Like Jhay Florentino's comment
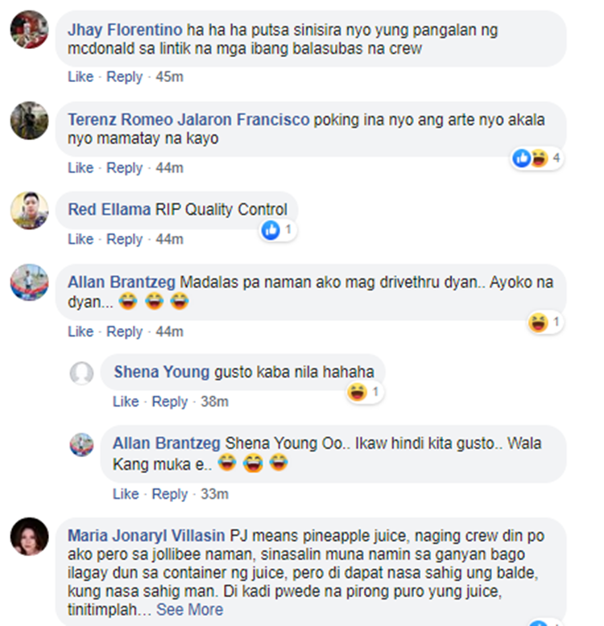Screen dimensions: 604x626 click(81, 76)
